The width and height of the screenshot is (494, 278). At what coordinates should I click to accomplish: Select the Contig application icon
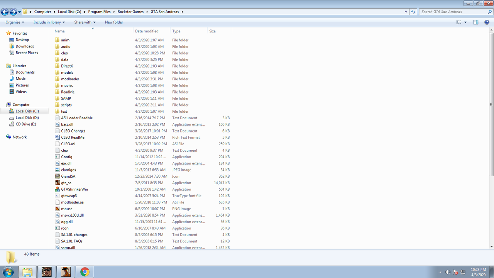click(x=58, y=157)
